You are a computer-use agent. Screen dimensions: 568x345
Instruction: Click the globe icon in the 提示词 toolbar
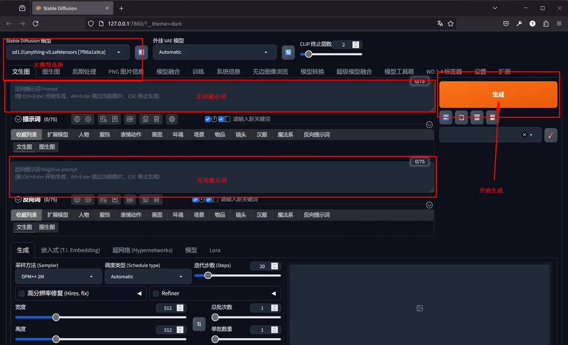(77, 119)
